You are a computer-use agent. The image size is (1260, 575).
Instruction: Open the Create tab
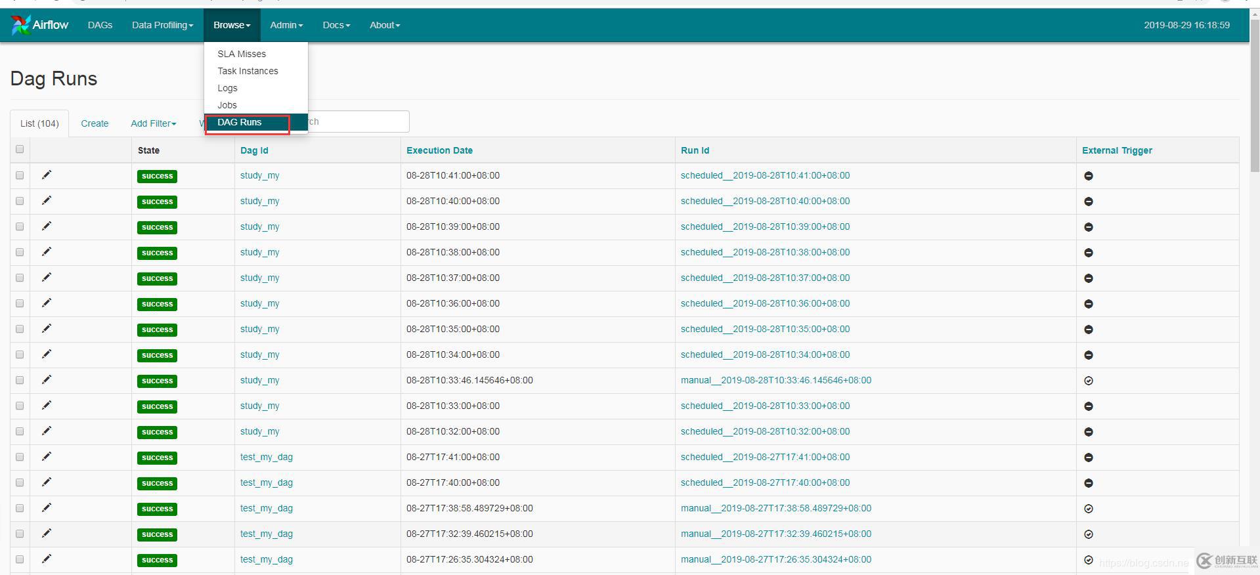tap(95, 123)
